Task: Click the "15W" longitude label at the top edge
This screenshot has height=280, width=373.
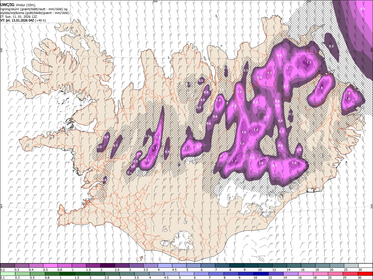Action: click(x=309, y=1)
